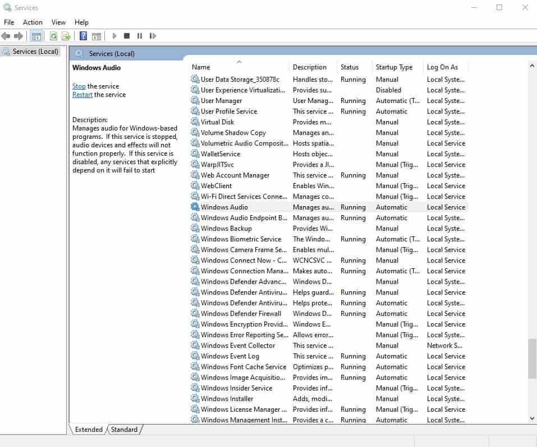Select the Windows Image Acquisition row
The image size is (537, 447).
coord(329,377)
